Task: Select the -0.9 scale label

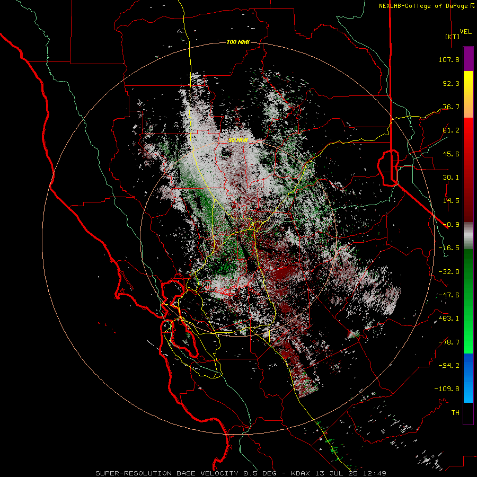Action: click(x=451, y=225)
